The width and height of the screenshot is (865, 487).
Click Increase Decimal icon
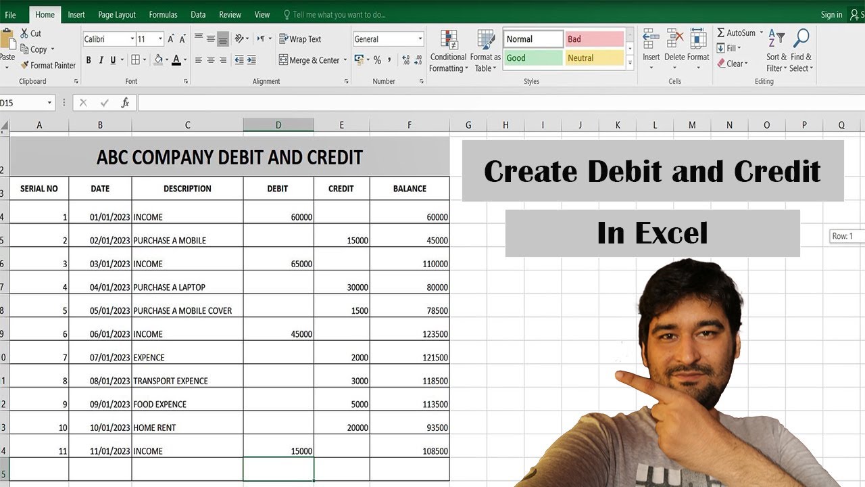[405, 60]
